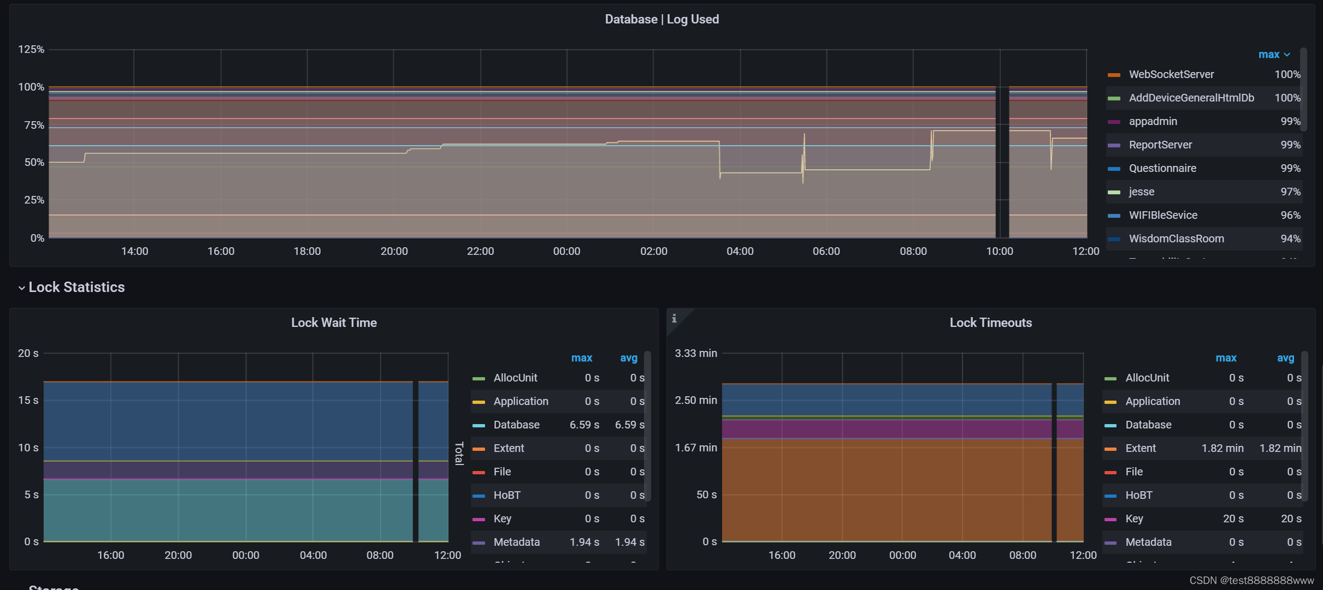Sort Lock Timeouts legend by avg column
This screenshot has height=590, width=1323.
coord(1285,358)
